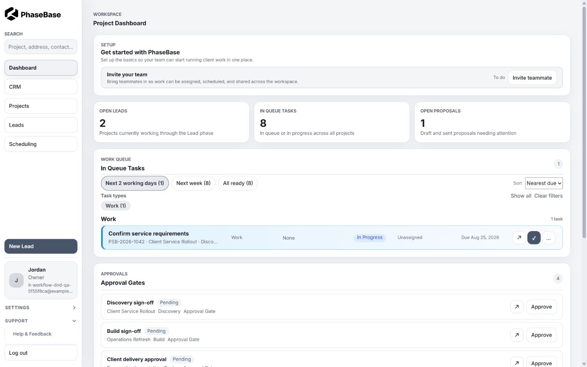Select All ready (8) filter

(x=238, y=183)
